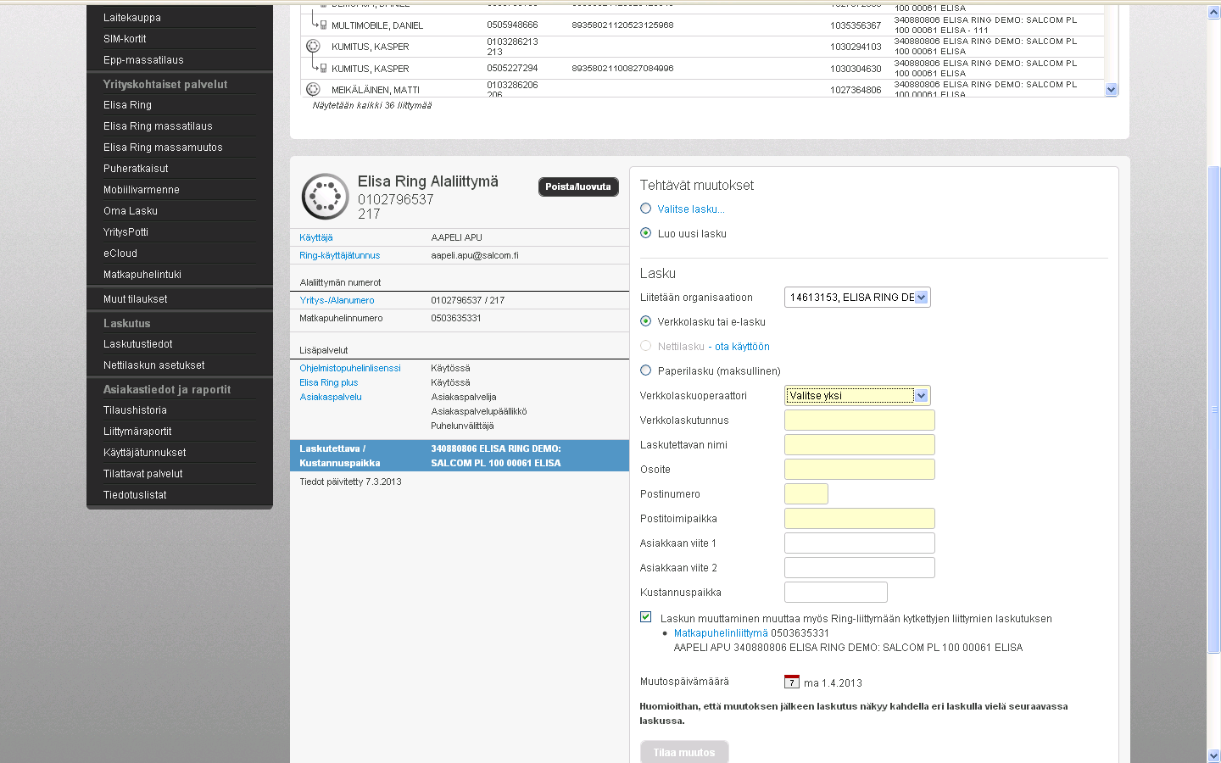Open Matkapuhelintuki in the sidebar
This screenshot has width=1221, height=763.
coord(142,275)
